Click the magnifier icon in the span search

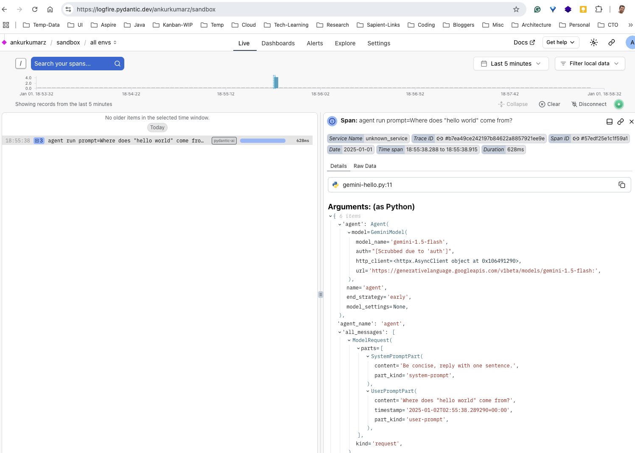117,64
